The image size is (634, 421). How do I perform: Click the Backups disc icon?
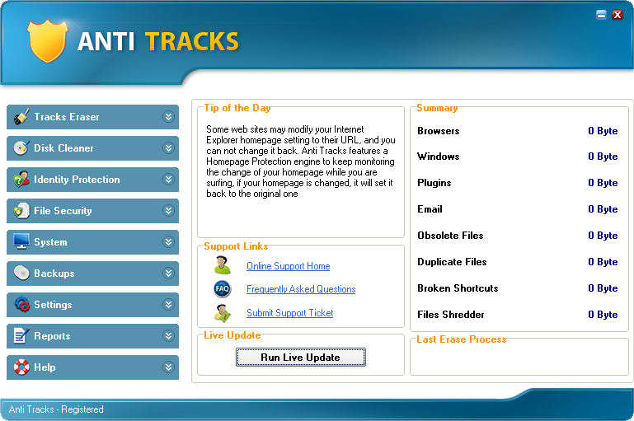coord(21,274)
